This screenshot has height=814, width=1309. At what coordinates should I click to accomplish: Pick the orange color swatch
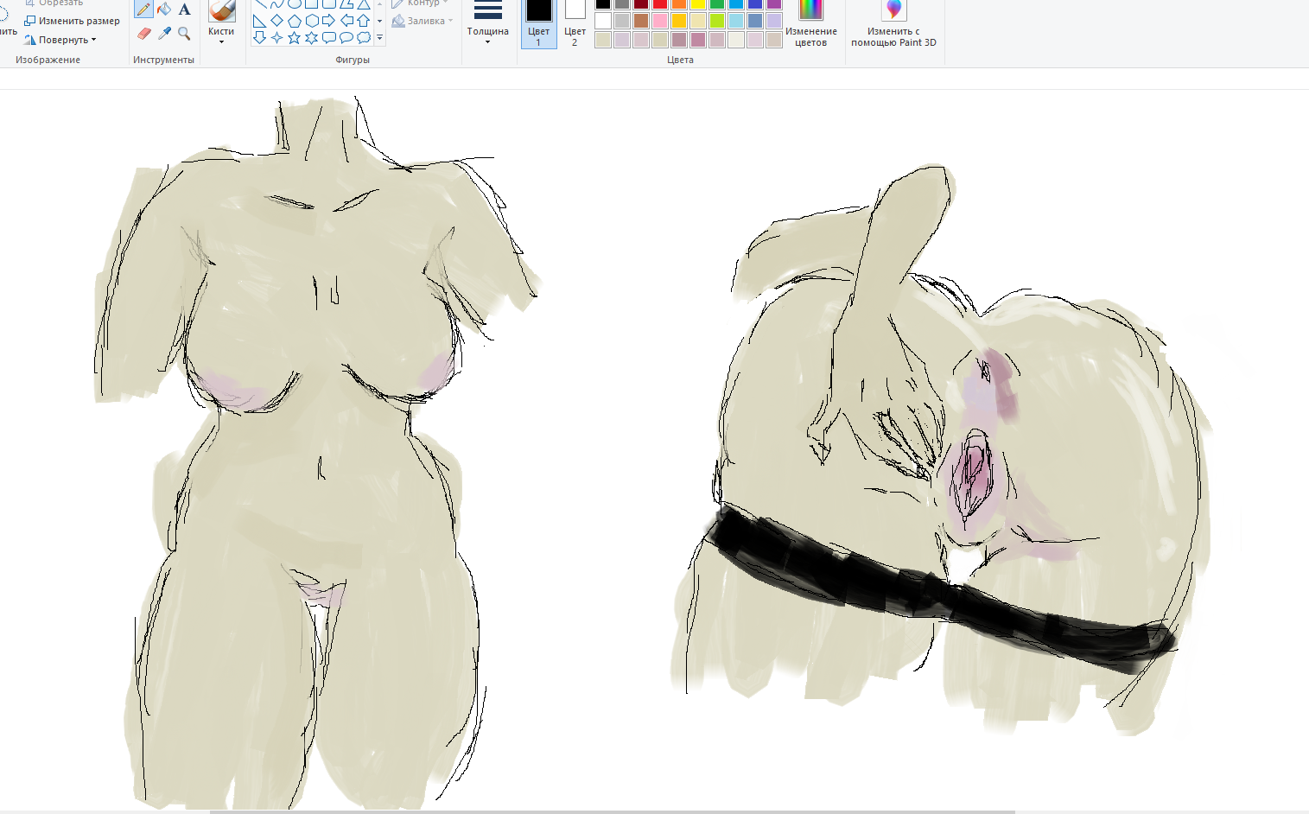pyautogui.click(x=679, y=4)
